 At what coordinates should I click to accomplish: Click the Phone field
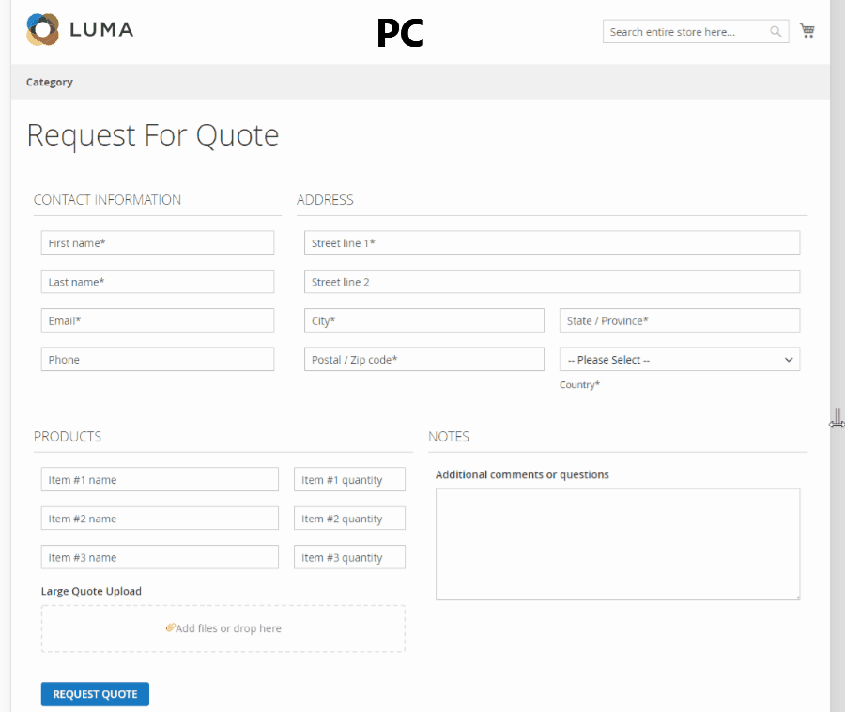tap(157, 359)
